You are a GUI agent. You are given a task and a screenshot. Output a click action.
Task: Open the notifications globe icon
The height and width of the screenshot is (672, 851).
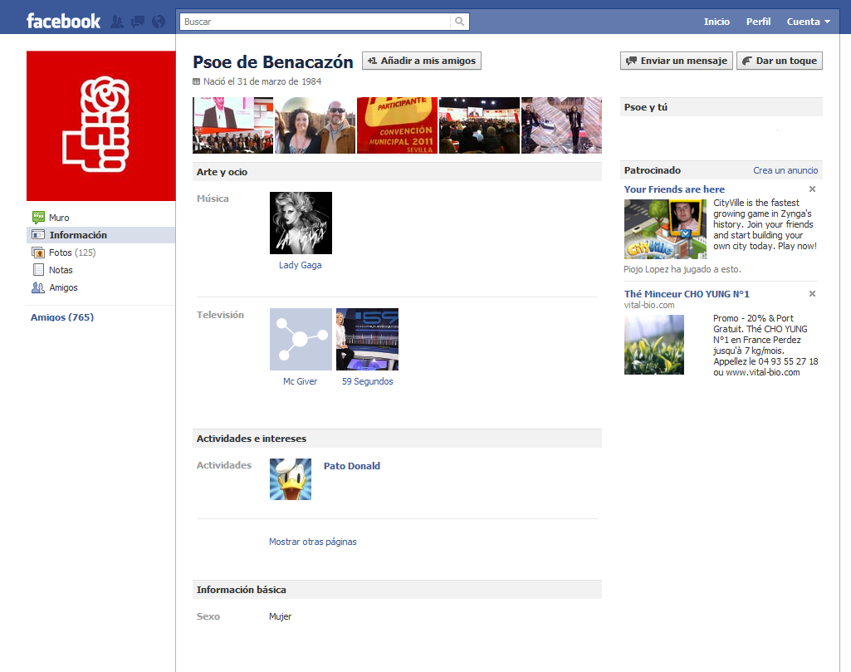pyautogui.click(x=159, y=22)
